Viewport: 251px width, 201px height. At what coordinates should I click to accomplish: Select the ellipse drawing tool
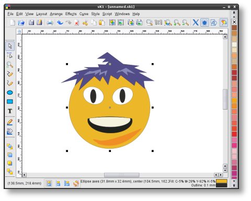point(10,92)
